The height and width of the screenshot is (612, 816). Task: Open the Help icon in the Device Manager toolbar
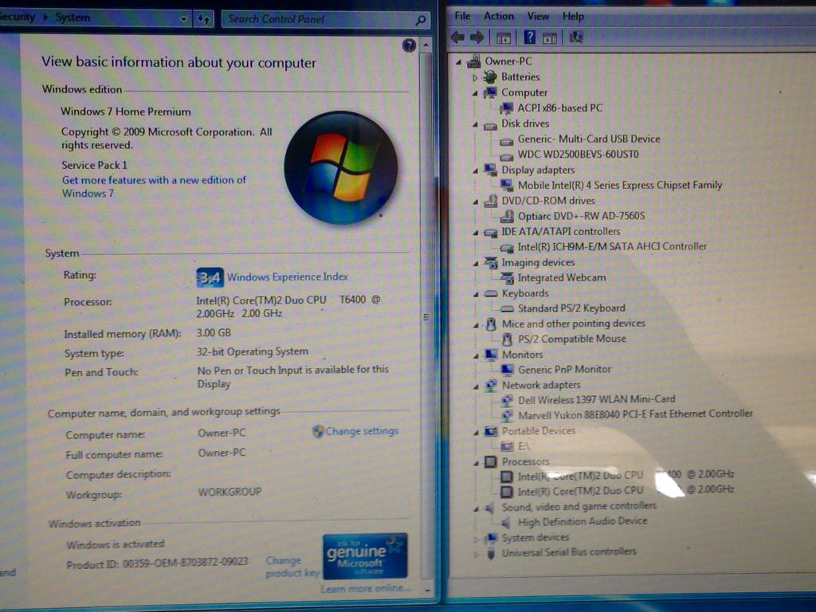530,36
